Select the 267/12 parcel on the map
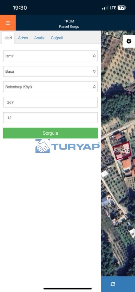The width and height of the screenshot is (135, 292). (x=122, y=150)
